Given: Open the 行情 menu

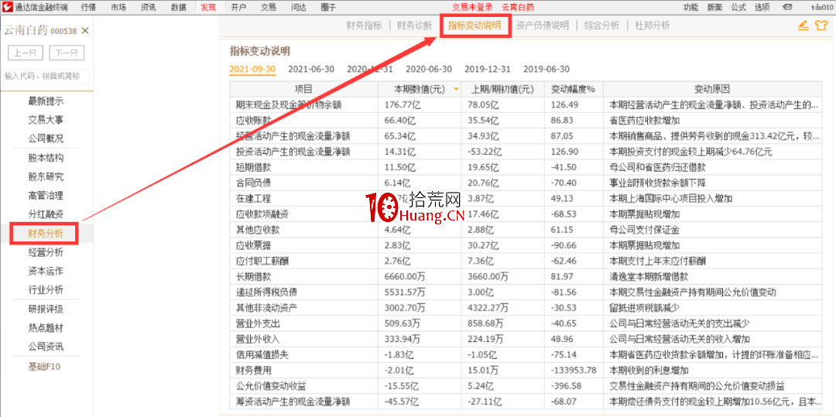Looking at the screenshot, I should coord(89,8).
